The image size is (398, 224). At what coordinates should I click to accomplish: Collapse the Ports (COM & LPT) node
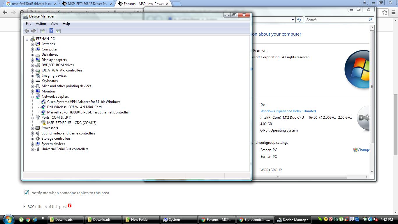click(33, 118)
